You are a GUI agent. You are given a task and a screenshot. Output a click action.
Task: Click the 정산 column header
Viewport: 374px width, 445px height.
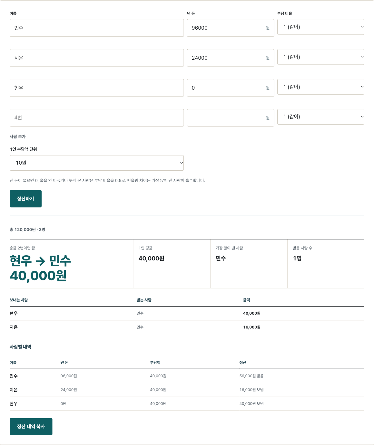coord(243,363)
